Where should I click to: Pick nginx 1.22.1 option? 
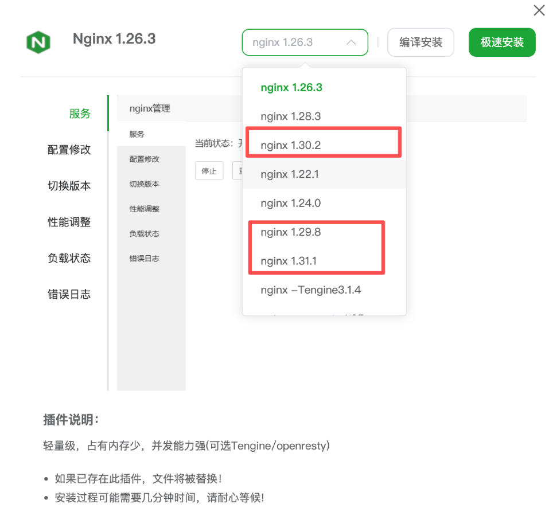tap(324, 174)
